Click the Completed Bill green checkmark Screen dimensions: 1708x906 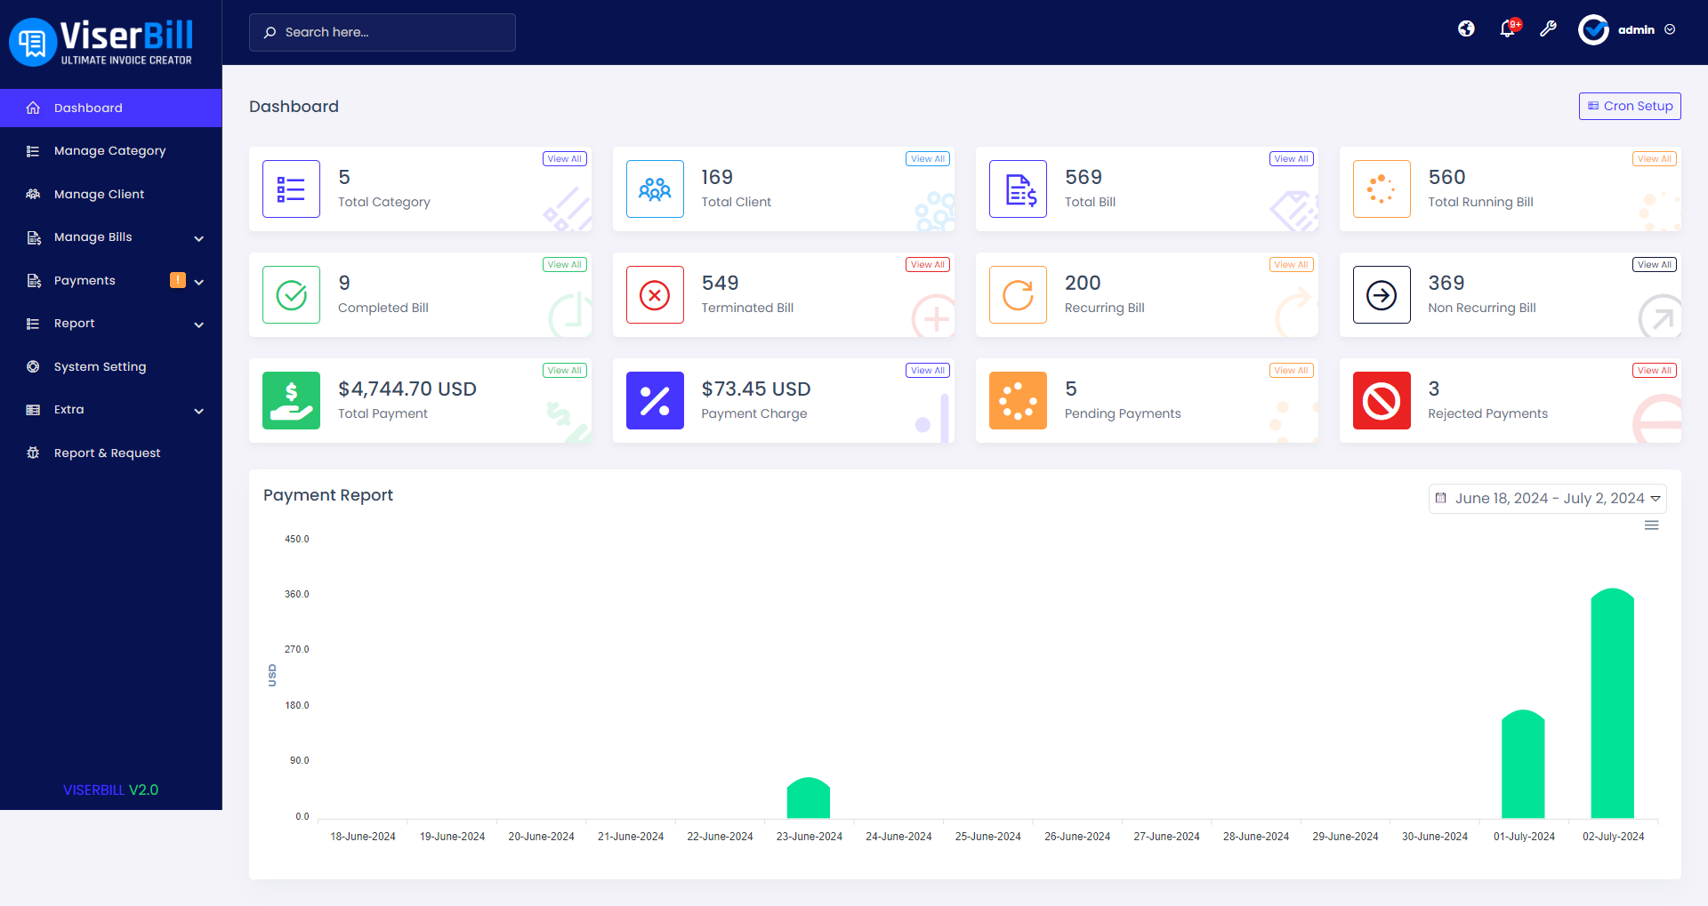[291, 294]
